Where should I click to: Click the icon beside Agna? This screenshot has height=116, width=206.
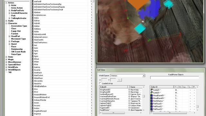[33, 51]
